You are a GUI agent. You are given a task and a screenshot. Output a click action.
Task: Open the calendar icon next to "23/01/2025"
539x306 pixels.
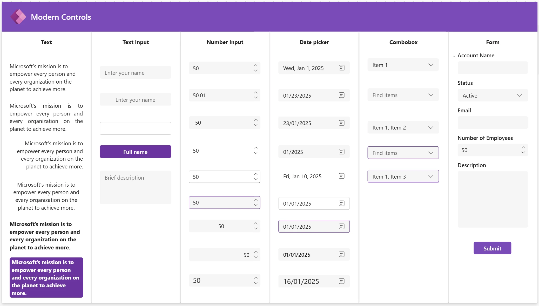click(x=342, y=123)
